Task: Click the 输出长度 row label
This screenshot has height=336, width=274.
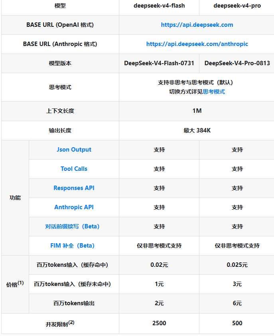Action: (x=60, y=130)
